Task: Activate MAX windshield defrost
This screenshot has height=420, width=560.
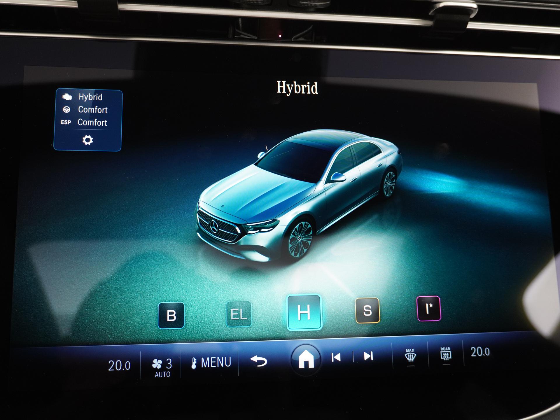Action: tap(410, 356)
